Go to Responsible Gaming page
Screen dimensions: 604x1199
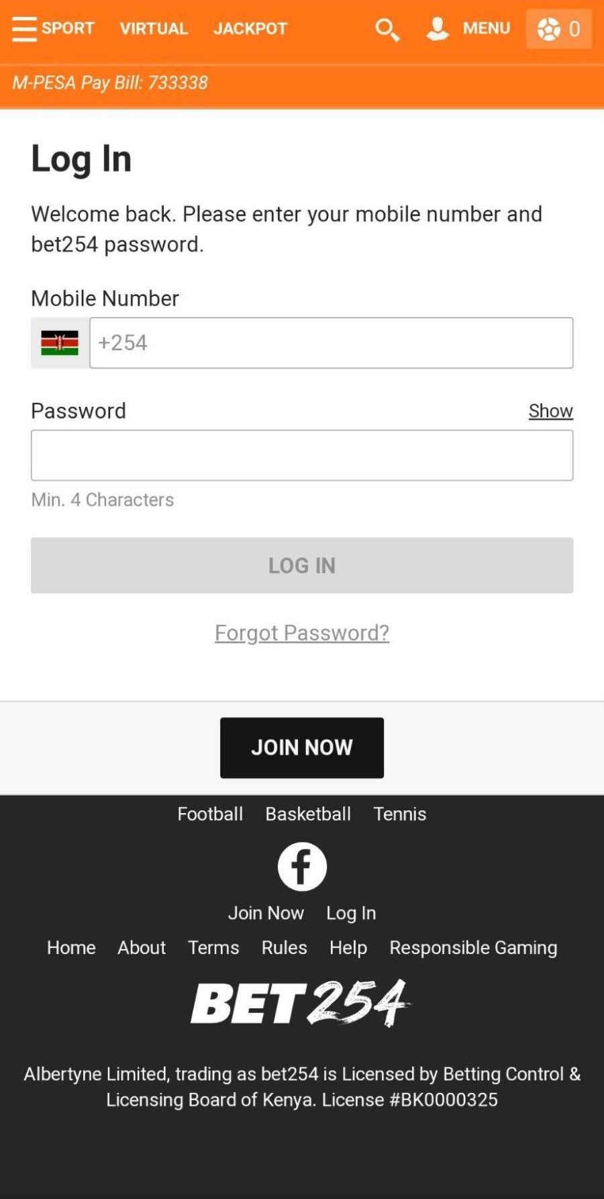(x=473, y=947)
